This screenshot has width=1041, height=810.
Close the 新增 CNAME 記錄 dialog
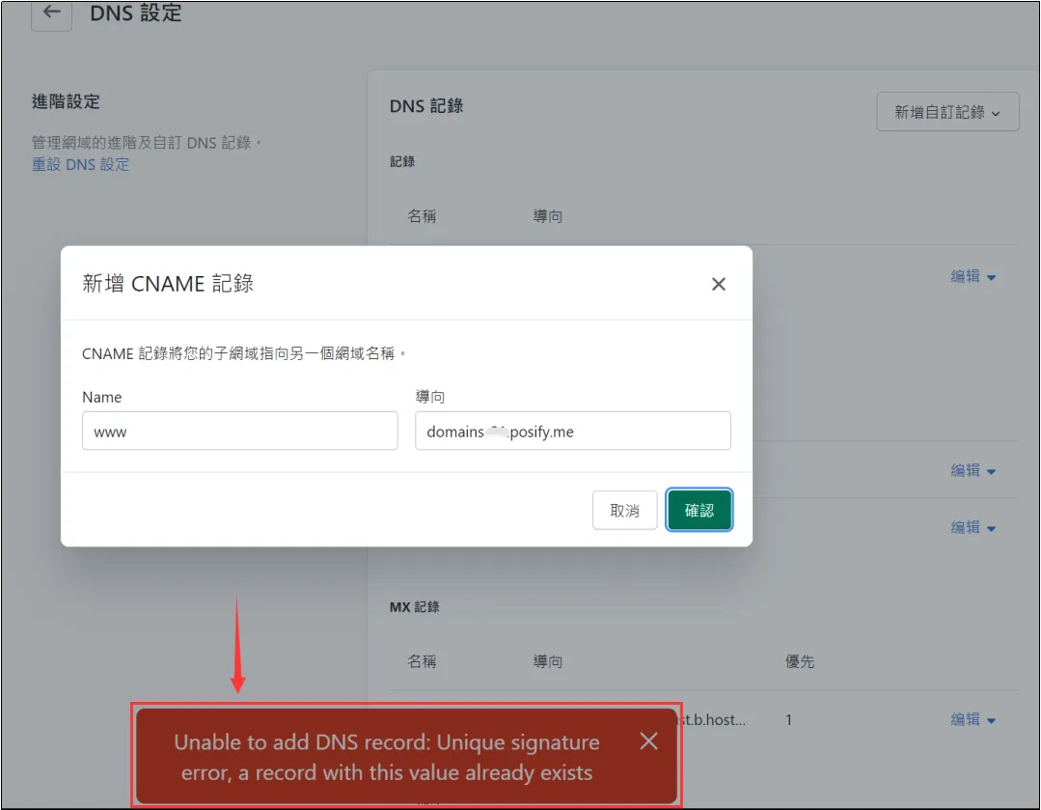[x=718, y=284]
